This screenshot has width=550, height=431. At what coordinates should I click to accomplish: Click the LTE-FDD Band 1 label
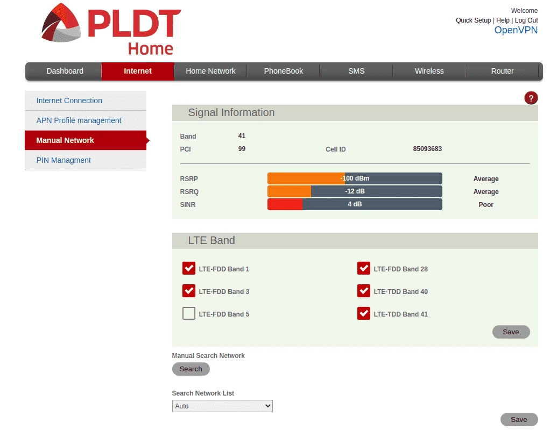click(224, 269)
